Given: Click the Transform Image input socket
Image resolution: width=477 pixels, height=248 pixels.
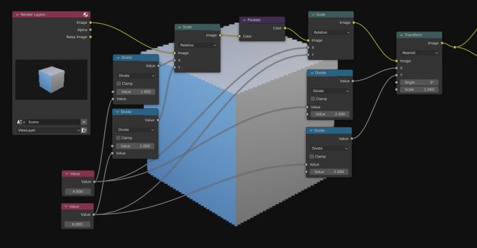Looking at the screenshot, I should point(397,61).
